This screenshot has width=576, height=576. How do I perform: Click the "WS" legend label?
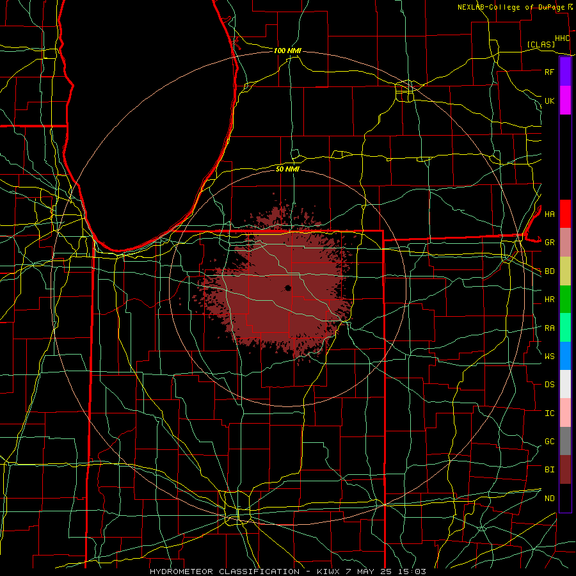click(x=549, y=356)
